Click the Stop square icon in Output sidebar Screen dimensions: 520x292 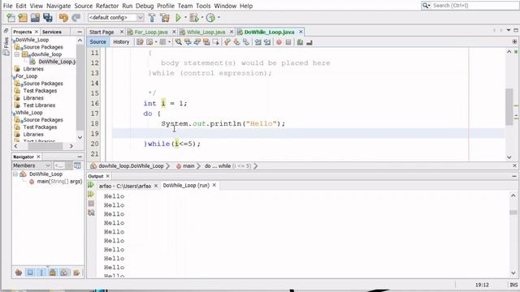coord(91,204)
